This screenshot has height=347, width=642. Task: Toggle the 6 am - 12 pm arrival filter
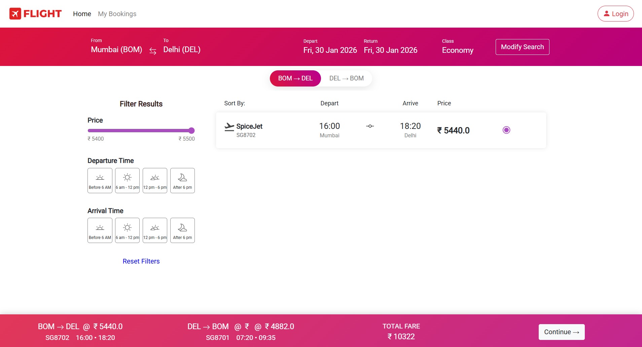point(127,230)
